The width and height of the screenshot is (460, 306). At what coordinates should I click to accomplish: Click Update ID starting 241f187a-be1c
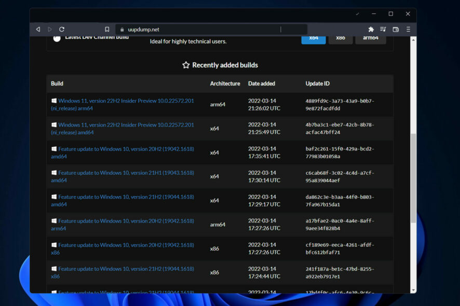pos(340,273)
